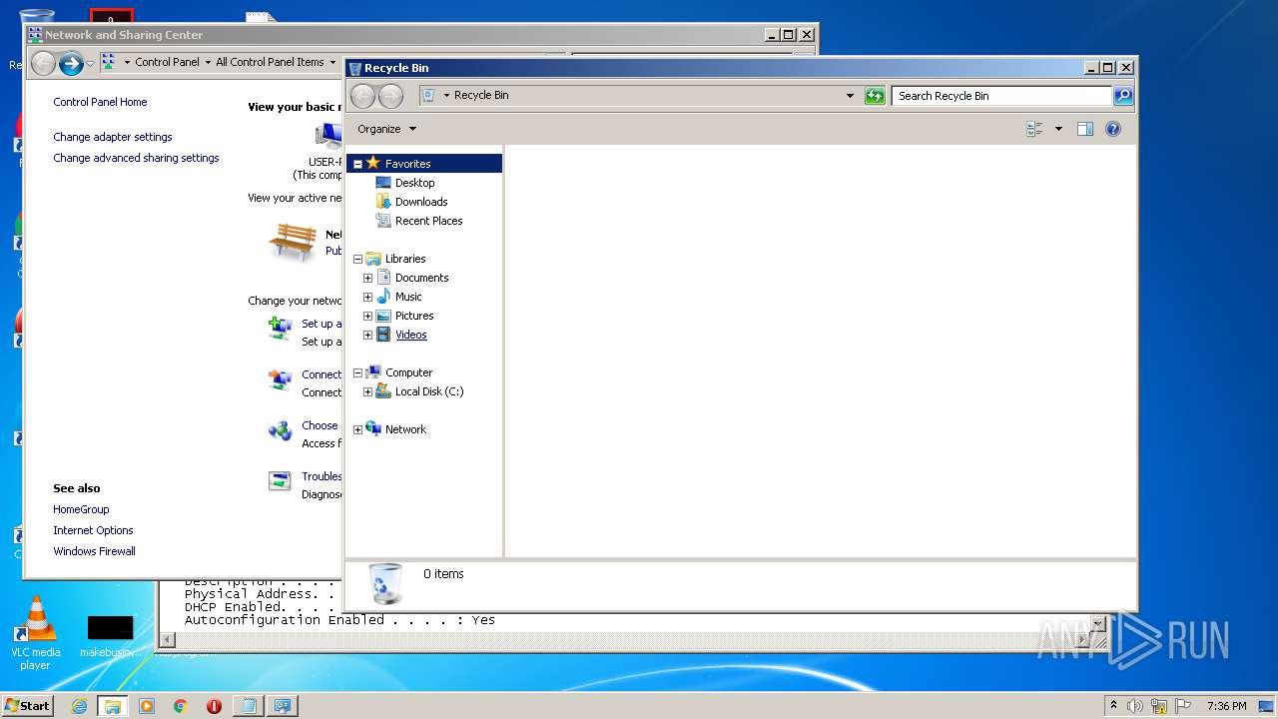The height and width of the screenshot is (719, 1278).
Task: Click All Control Panel Items breadcrumb
Action: click(x=270, y=62)
